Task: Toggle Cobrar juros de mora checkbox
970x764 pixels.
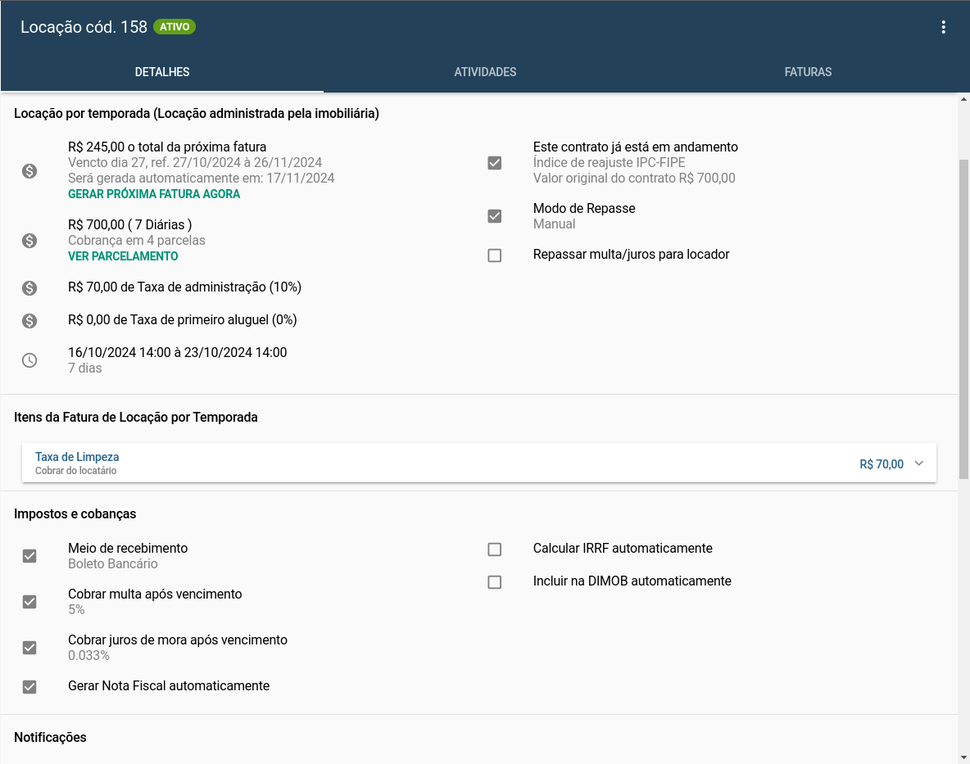Action: (29, 648)
